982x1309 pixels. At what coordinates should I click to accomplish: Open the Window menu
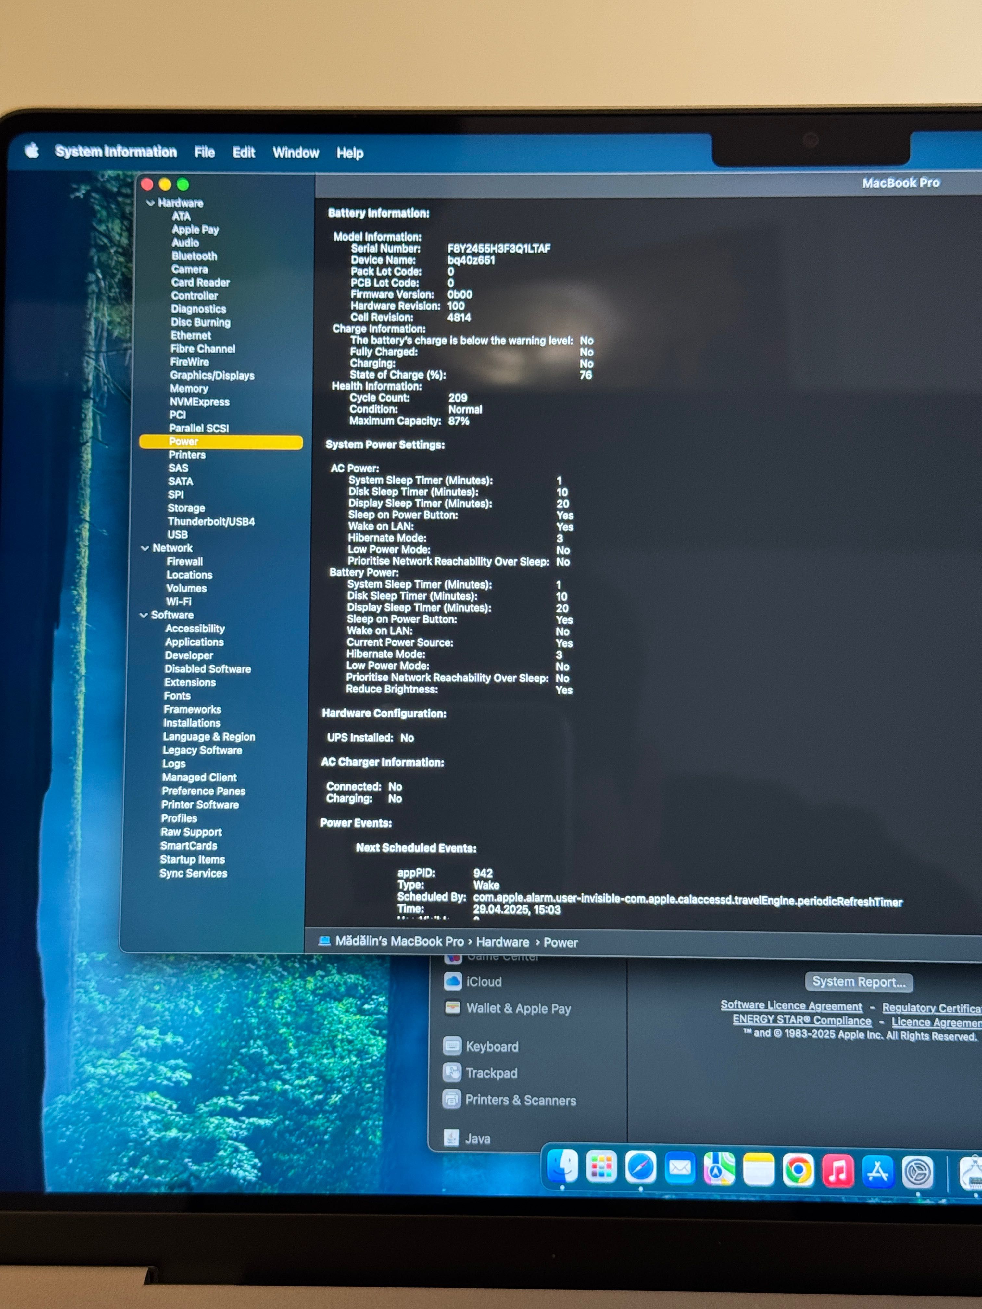pyautogui.click(x=296, y=153)
